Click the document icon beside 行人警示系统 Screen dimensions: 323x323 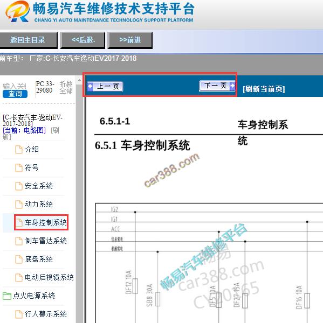tap(19, 314)
